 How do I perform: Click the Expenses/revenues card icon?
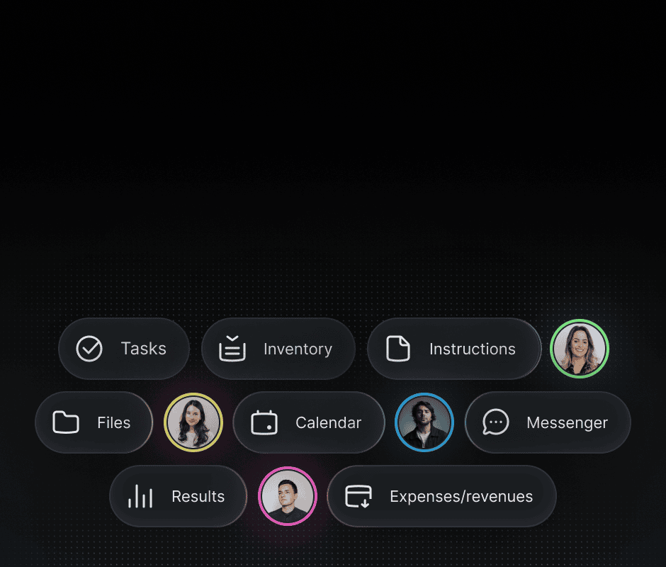[x=359, y=496]
